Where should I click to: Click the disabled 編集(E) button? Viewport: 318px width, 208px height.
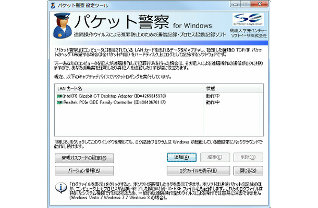point(215,157)
